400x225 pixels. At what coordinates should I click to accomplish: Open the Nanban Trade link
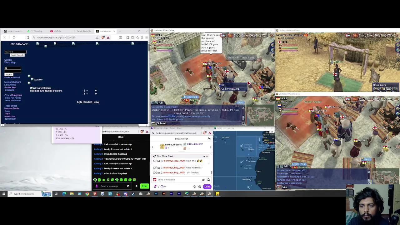tap(12, 108)
